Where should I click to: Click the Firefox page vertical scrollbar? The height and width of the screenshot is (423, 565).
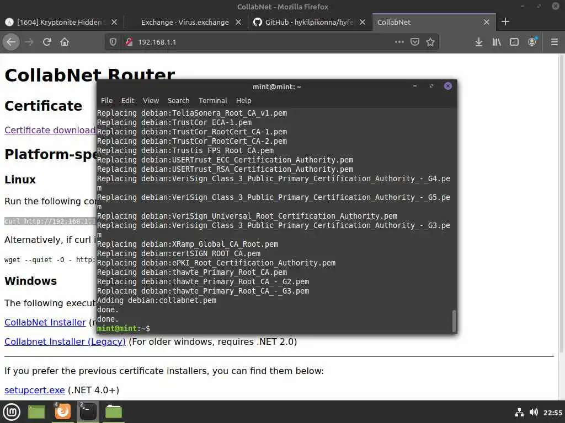561,203
